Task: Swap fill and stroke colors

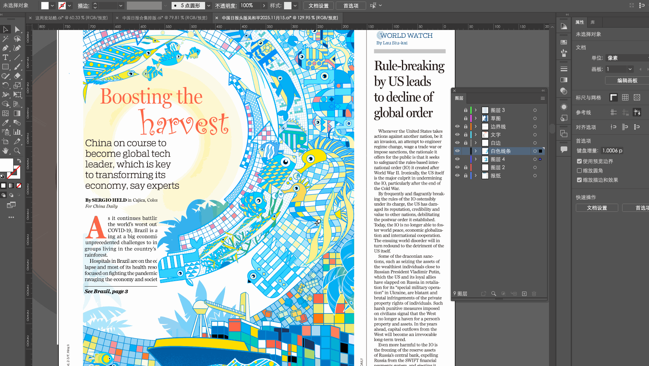Action: tap(19, 160)
